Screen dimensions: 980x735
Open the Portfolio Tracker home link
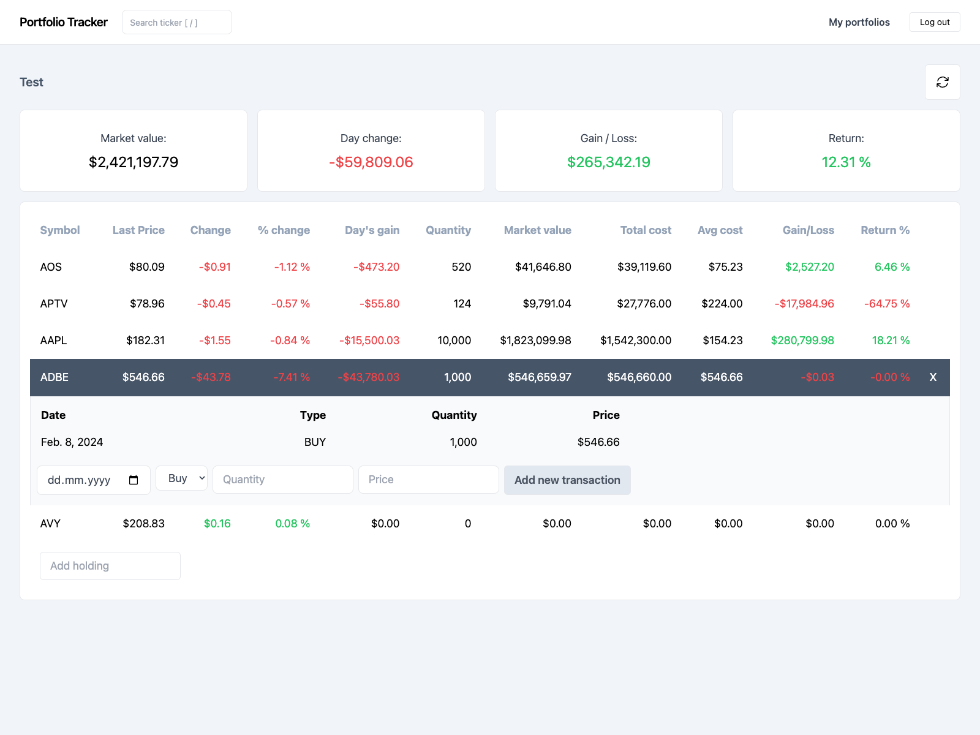[64, 22]
